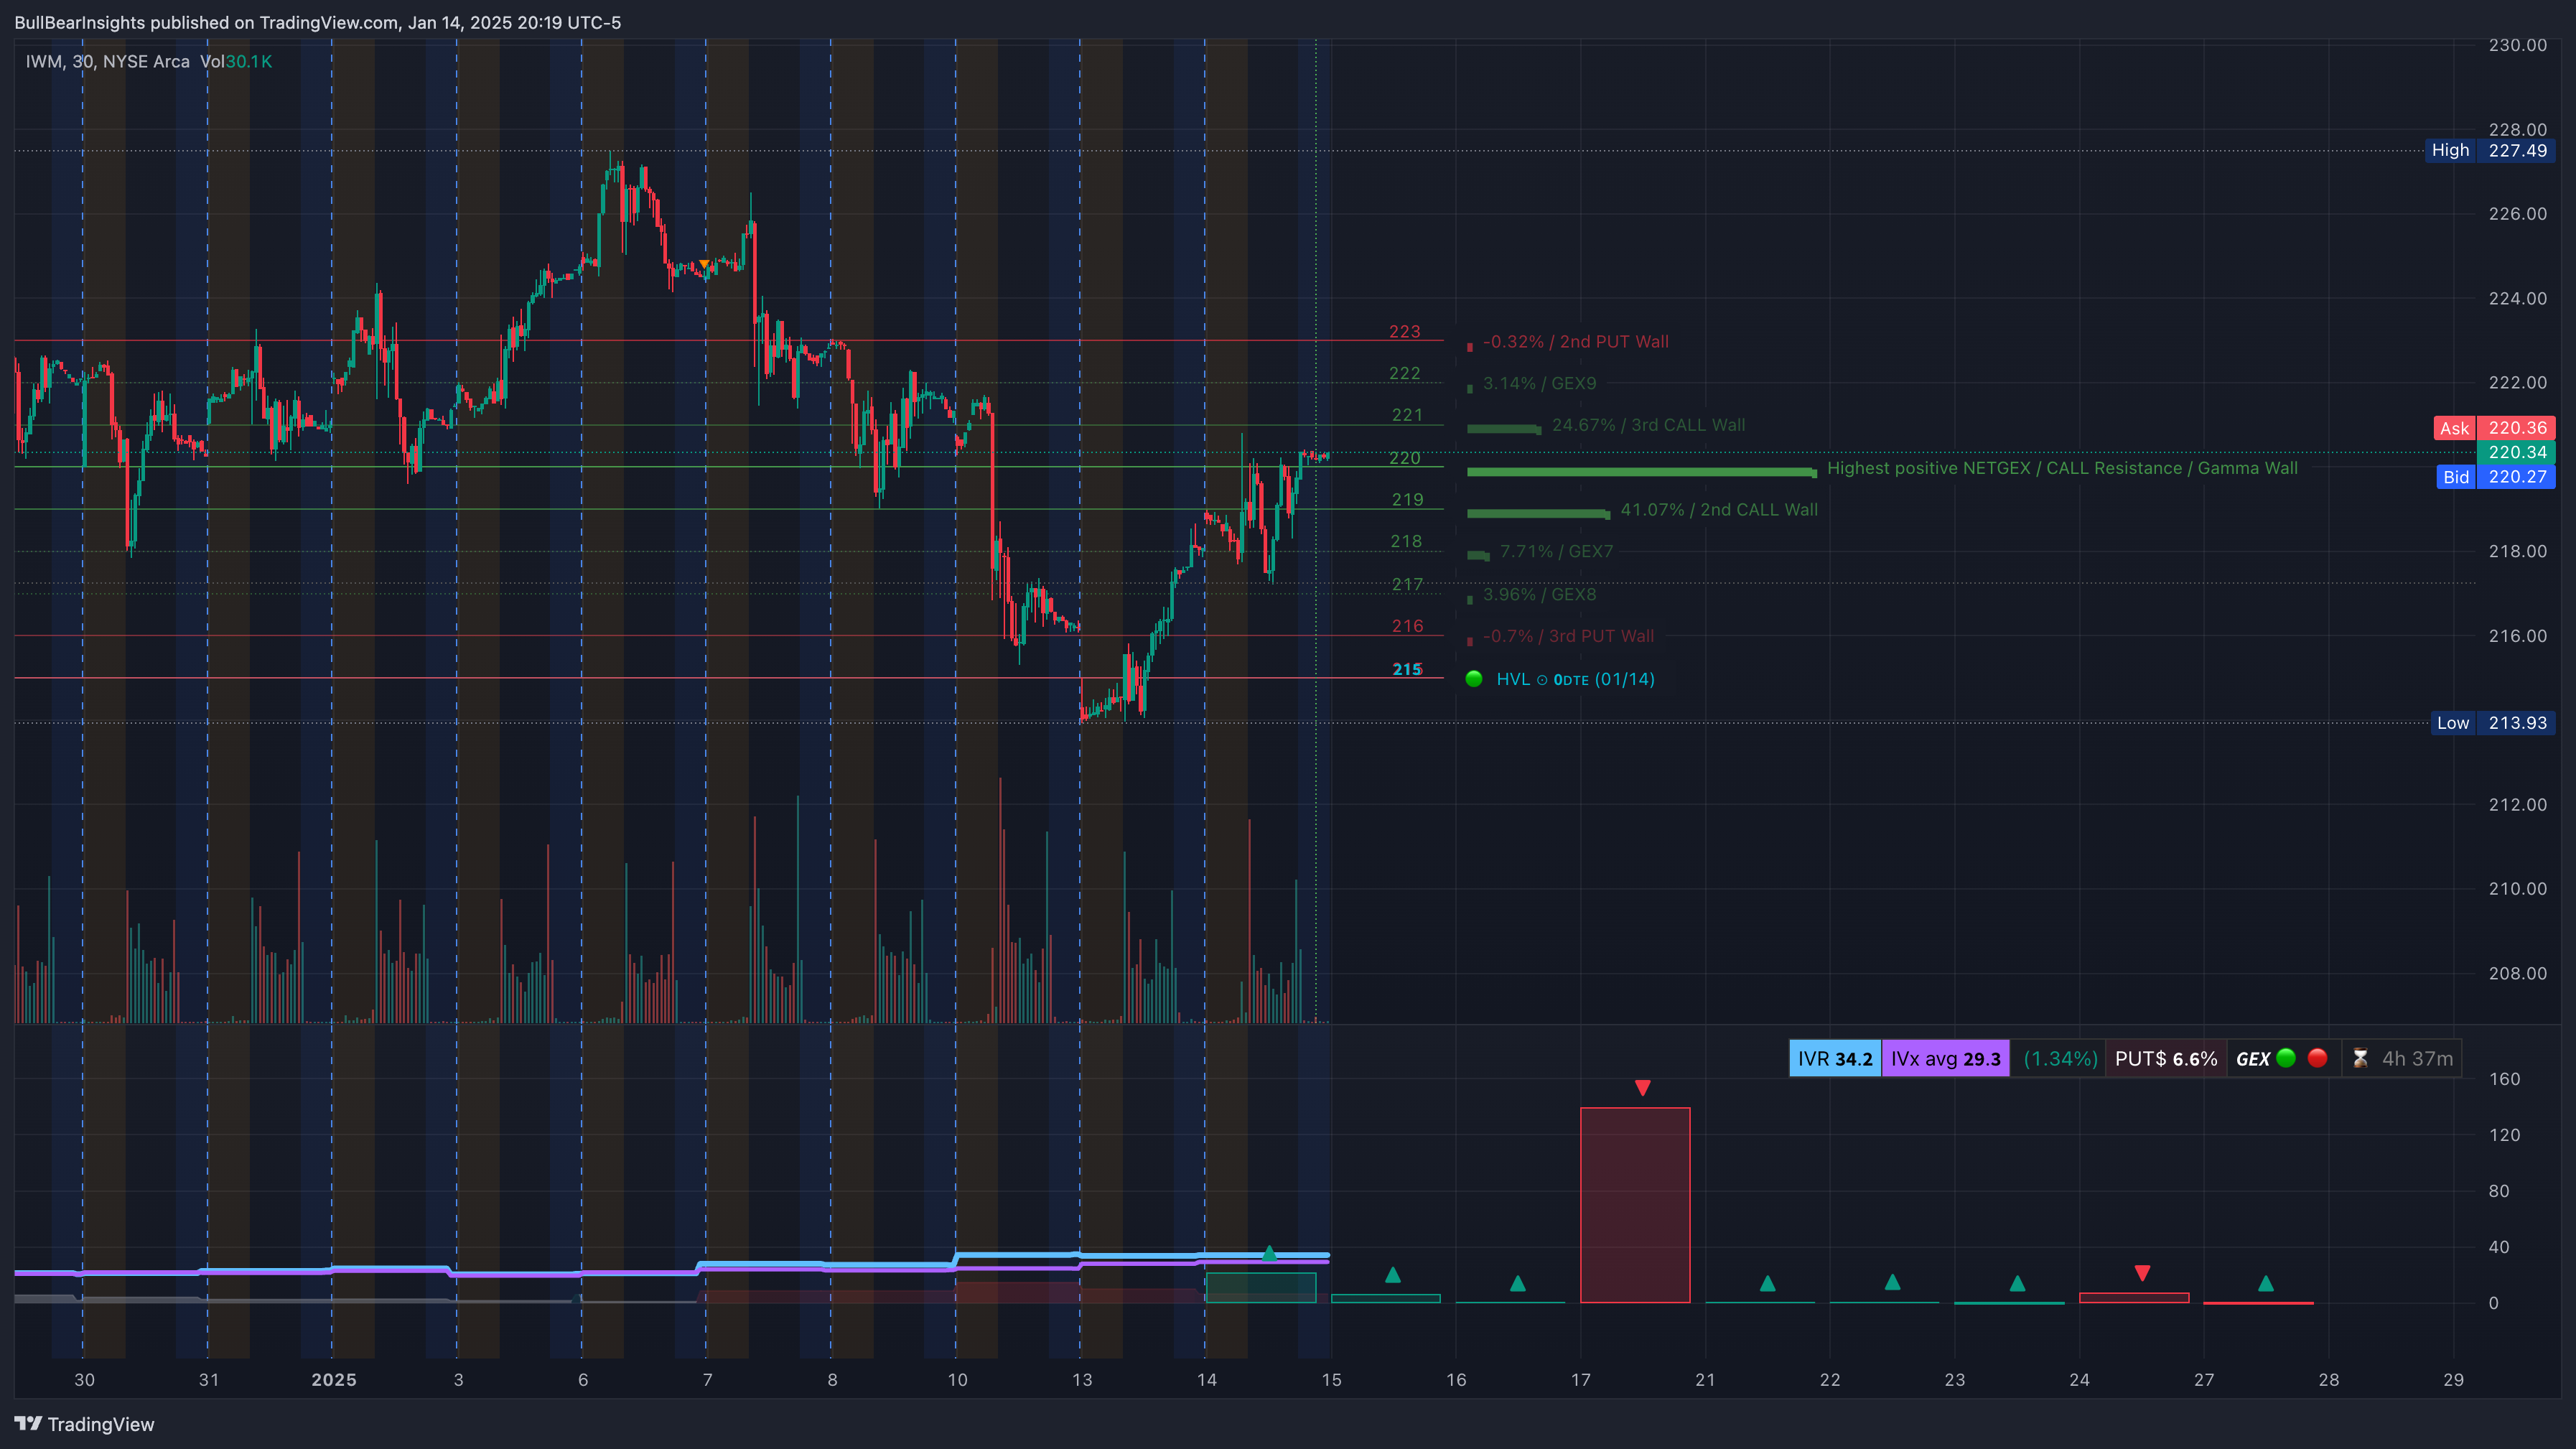Click the green up-triangle for the Jan 23 session
This screenshot has width=2576, height=1449.
click(2017, 1283)
